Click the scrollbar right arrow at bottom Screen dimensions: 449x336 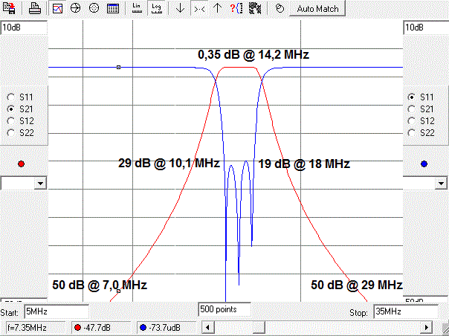pos(427,327)
